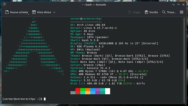Click the bright green color block
188x106 pixels.
[83, 90]
